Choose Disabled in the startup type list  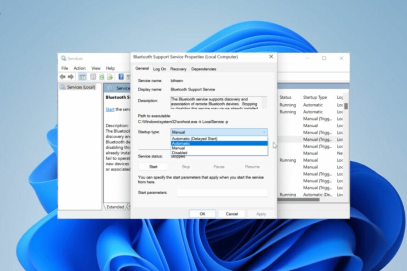(219, 152)
